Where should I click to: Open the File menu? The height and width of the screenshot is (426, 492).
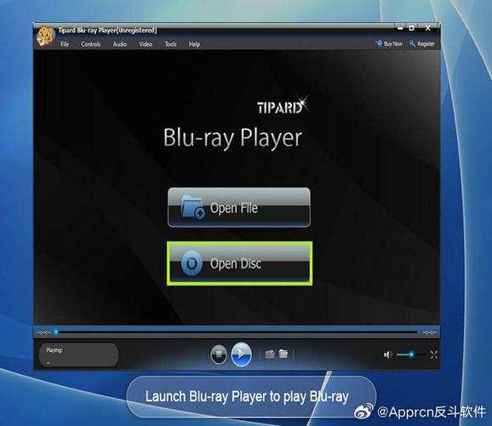click(x=65, y=44)
